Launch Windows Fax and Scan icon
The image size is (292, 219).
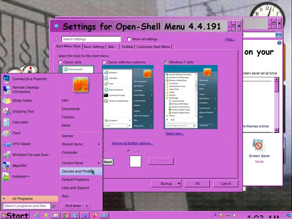tap(7, 155)
